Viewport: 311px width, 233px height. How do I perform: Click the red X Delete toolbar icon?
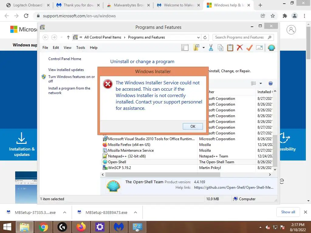click(240, 48)
